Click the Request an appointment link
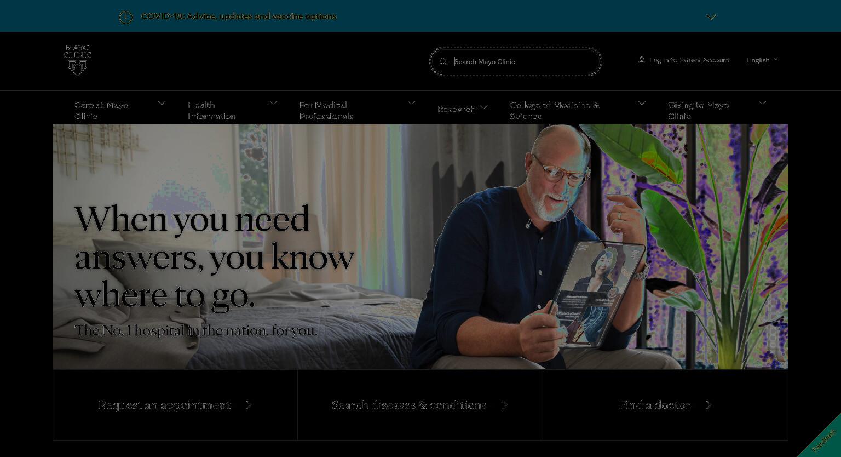Image resolution: width=841 pixels, height=457 pixels. point(164,405)
